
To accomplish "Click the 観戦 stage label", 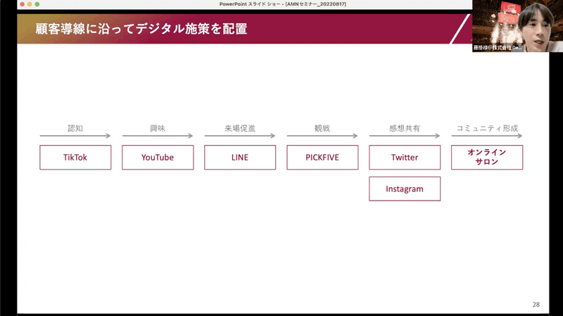I will (322, 128).
